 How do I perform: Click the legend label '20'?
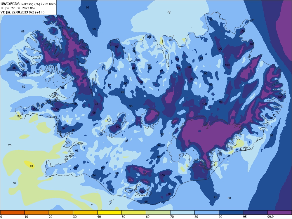(x=51, y=217)
